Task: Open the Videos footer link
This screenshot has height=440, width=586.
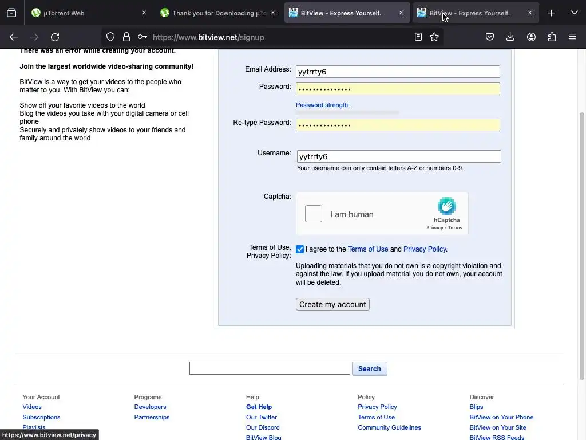Action: tap(32, 407)
